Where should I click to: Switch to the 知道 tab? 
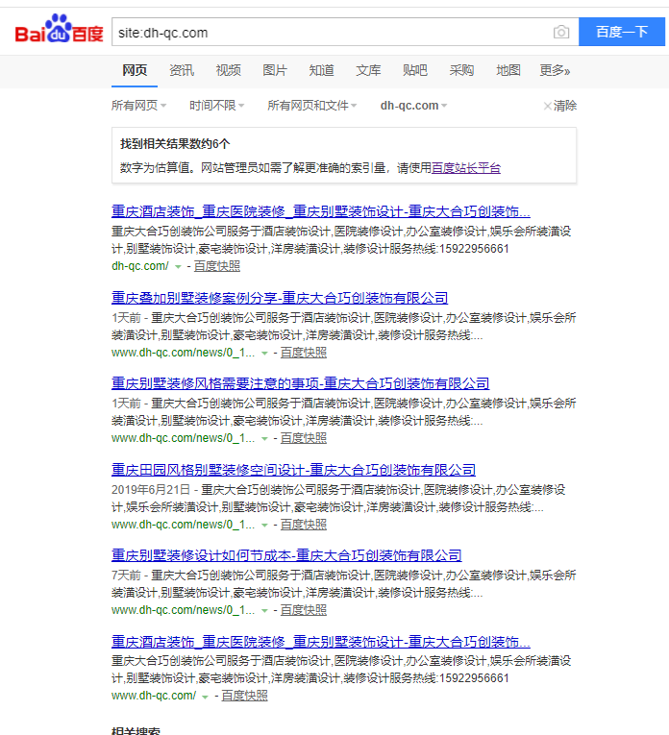[x=322, y=70]
